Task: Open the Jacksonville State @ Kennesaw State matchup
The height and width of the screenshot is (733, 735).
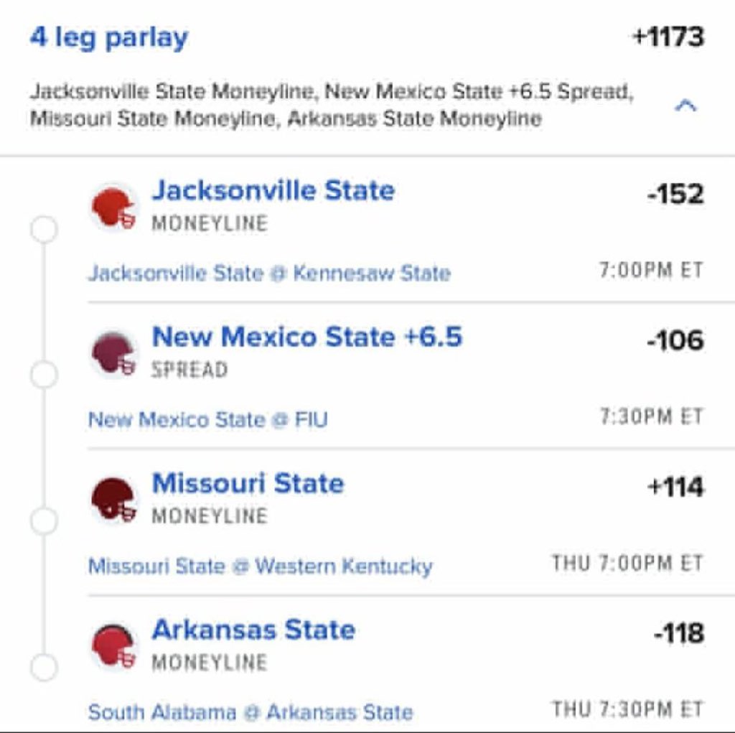Action: pos(270,273)
